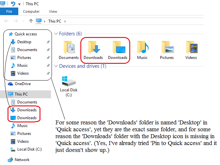Open Documents pinned under Quick access

point(27,50)
